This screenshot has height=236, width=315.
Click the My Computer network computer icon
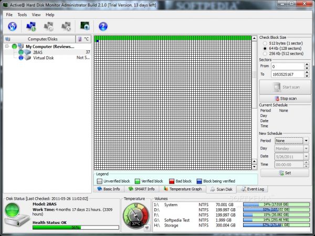click(x=20, y=46)
